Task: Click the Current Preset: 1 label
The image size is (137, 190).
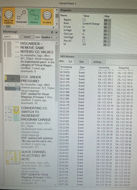Action: tap(68, 3)
